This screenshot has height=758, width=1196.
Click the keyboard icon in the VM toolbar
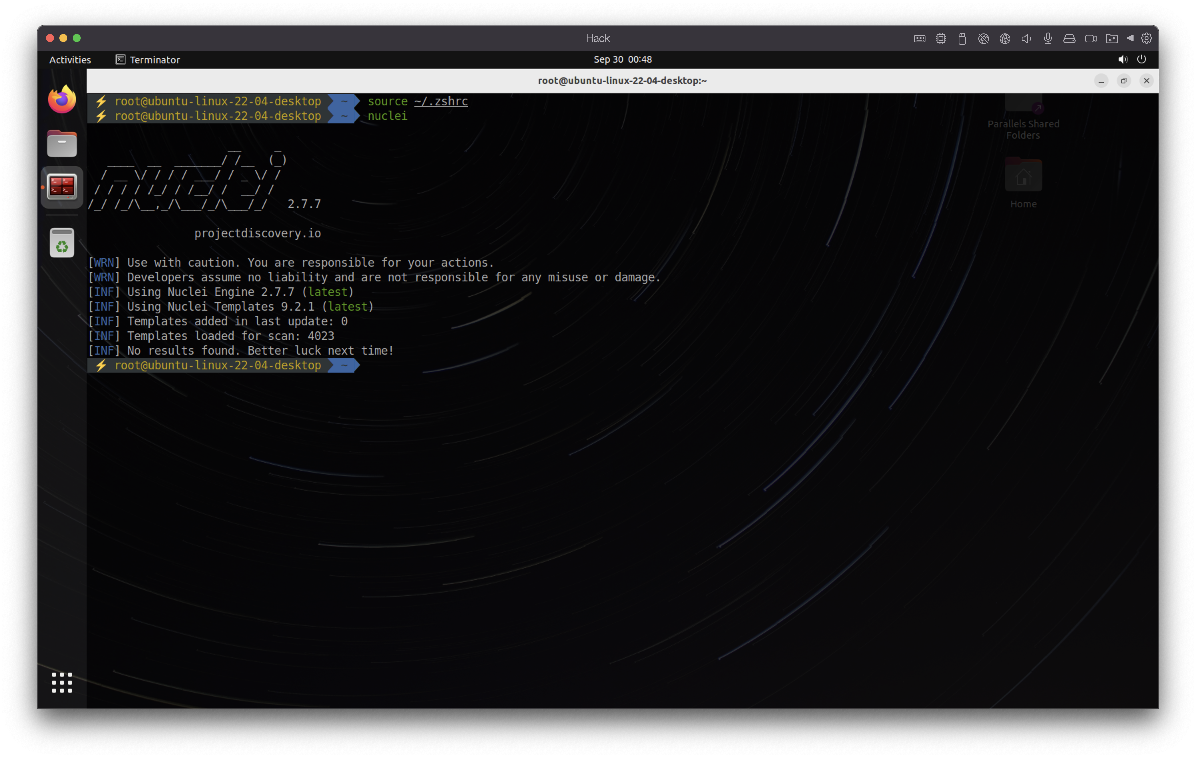point(919,39)
